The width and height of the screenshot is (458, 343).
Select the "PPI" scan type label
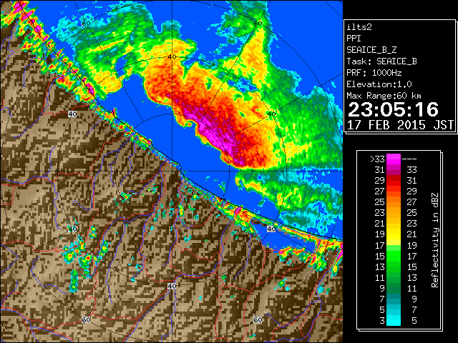click(354, 39)
